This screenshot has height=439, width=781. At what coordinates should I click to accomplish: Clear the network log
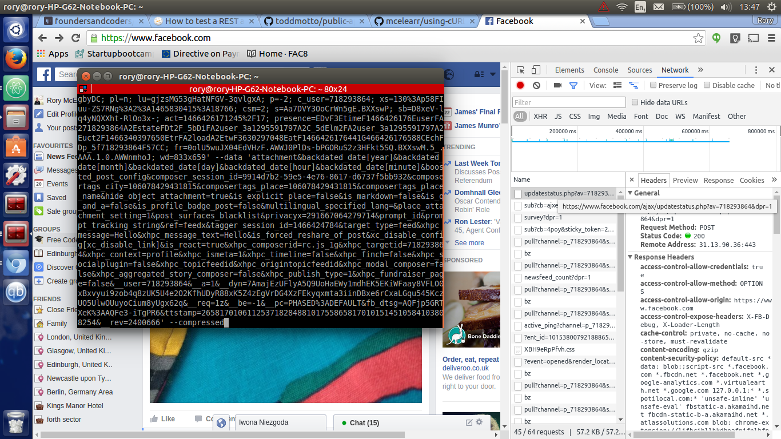(536, 85)
